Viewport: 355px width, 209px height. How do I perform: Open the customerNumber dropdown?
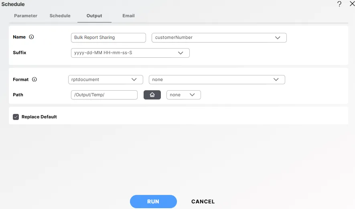[219, 38]
